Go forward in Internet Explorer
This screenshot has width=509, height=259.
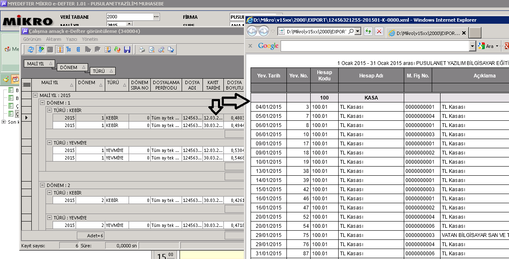click(x=263, y=31)
